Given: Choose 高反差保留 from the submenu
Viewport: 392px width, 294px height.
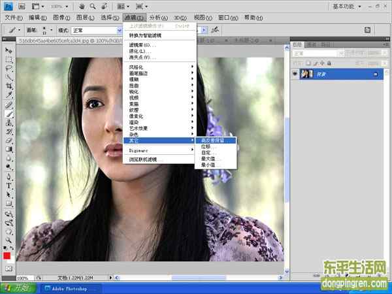Looking at the screenshot, I should pyautogui.click(x=214, y=140).
